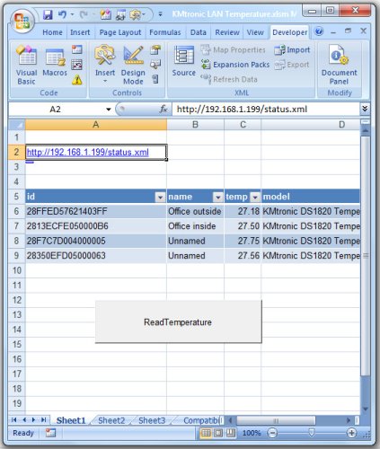Switch to Page Layout view in status bar
The width and height of the screenshot is (380, 449).
click(x=218, y=433)
